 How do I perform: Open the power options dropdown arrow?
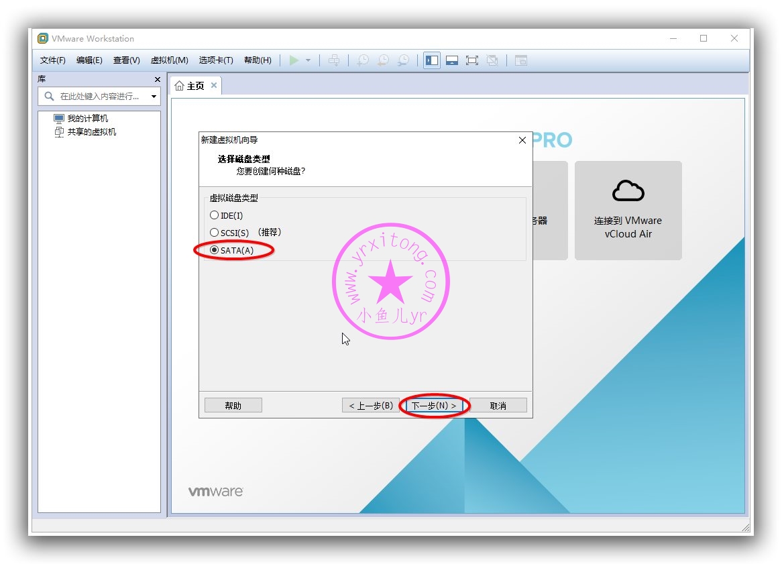309,60
